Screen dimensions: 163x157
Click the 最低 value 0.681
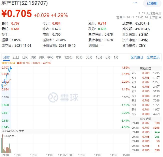tap(15, 29)
